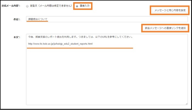The image size is (192, 110).
Task: Click the 直接入力 label text
Action: [84, 6]
